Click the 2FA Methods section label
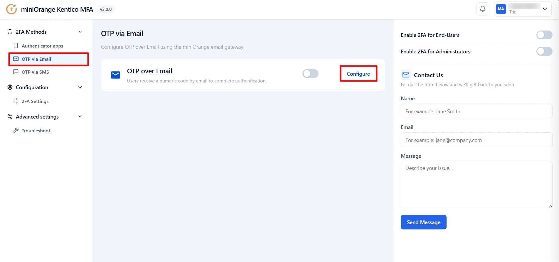 tap(31, 32)
